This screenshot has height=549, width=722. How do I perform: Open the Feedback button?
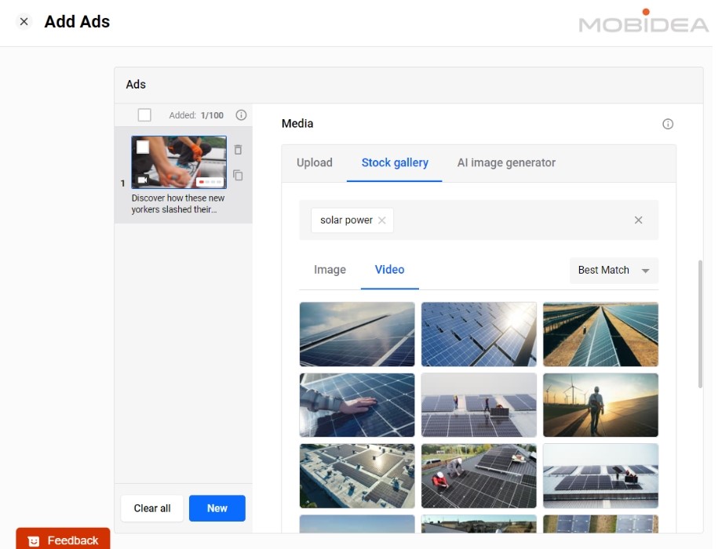tap(63, 540)
